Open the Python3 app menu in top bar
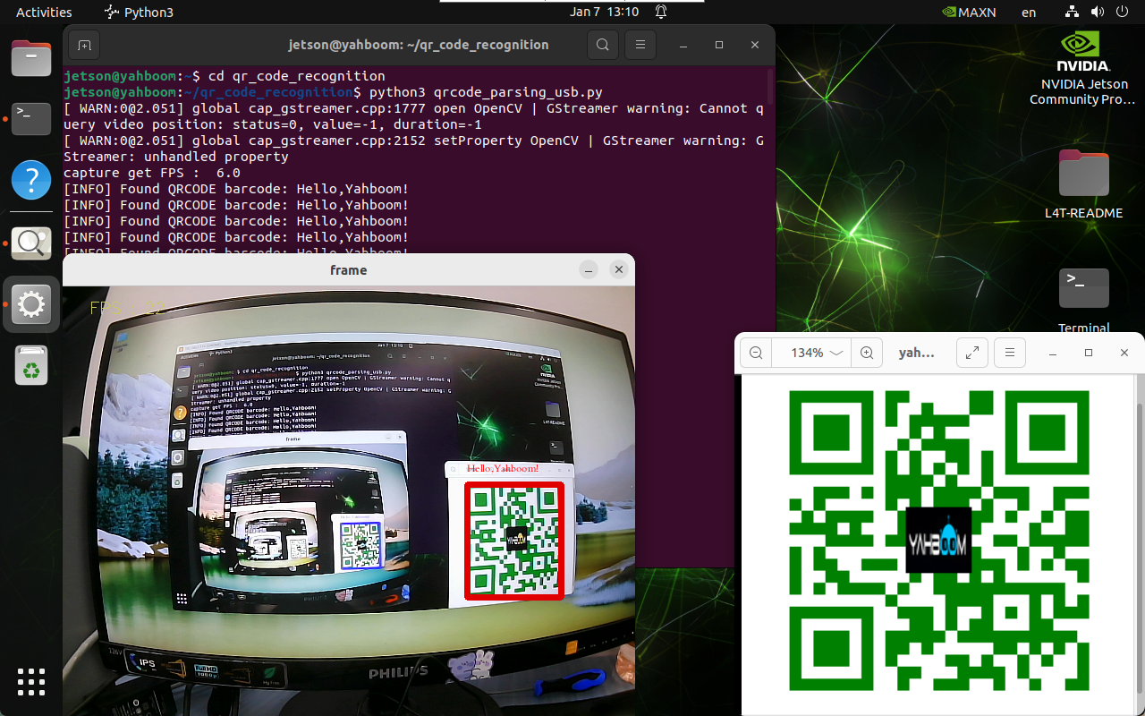 coord(138,13)
